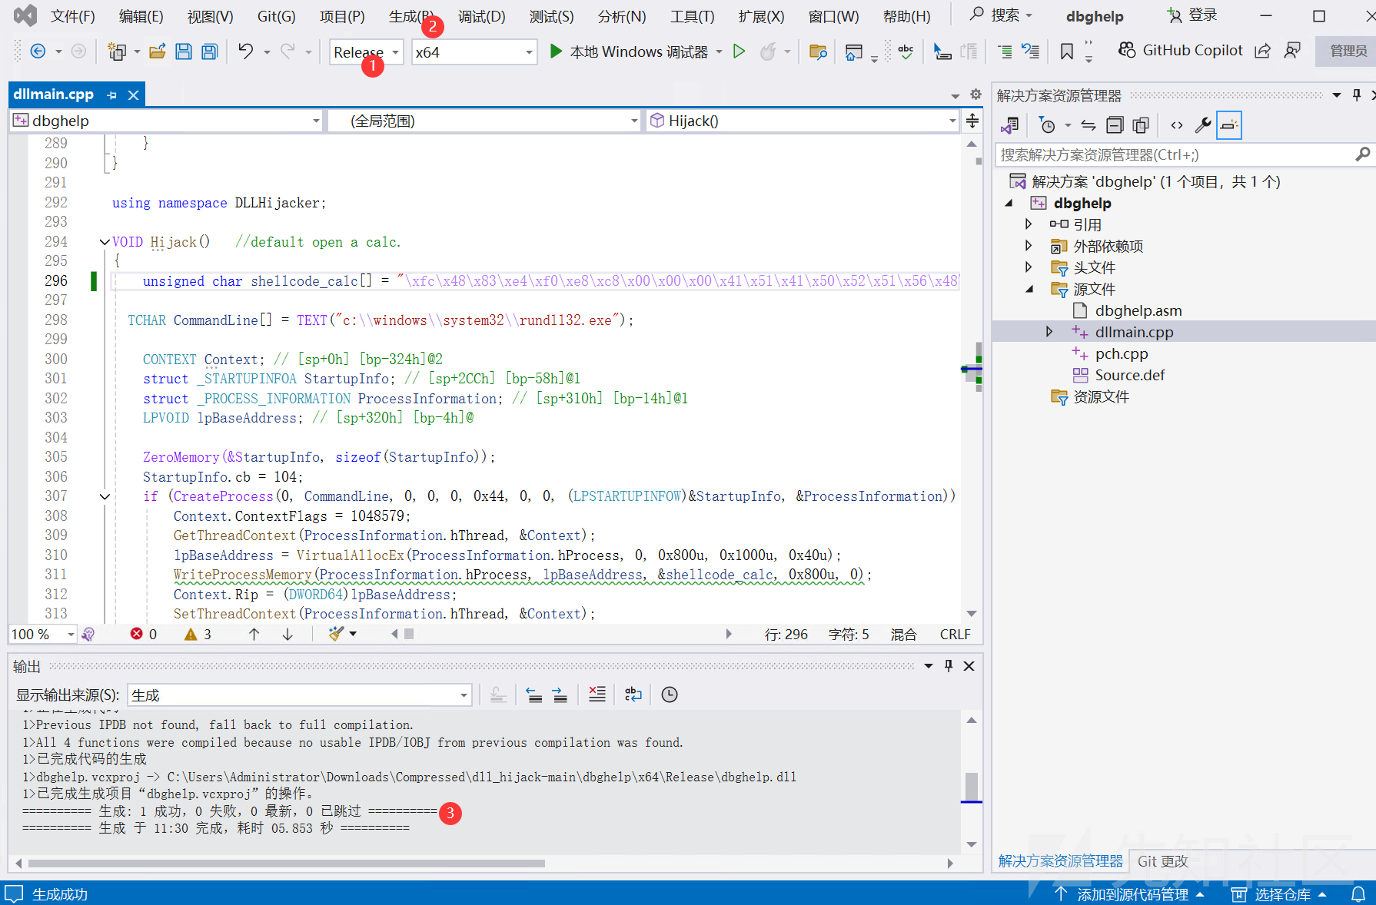Click 添加到源代码管理 in status bar
Viewport: 1376px width, 905px height.
tap(1130, 894)
